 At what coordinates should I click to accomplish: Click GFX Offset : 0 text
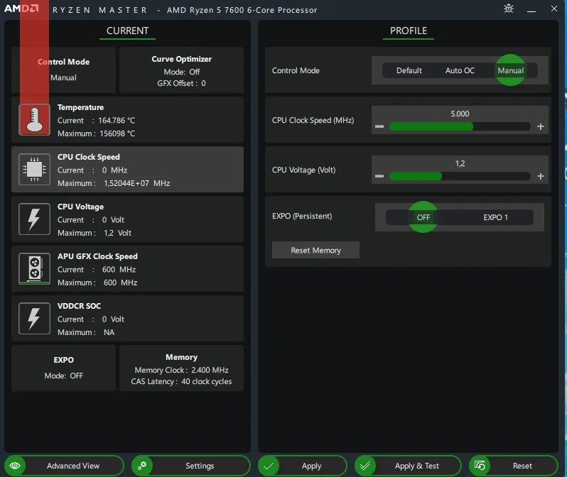181,83
